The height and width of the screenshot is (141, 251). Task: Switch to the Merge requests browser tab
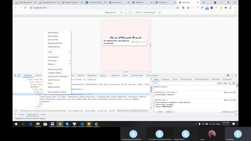[x=72, y=3]
